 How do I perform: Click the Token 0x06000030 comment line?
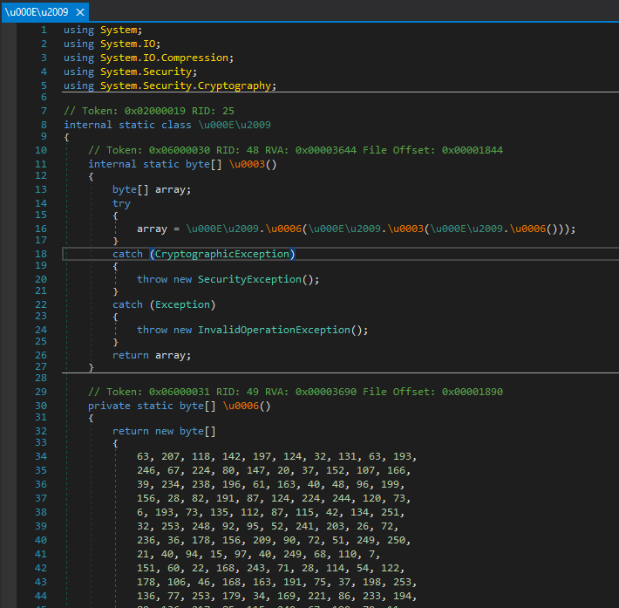[296, 150]
